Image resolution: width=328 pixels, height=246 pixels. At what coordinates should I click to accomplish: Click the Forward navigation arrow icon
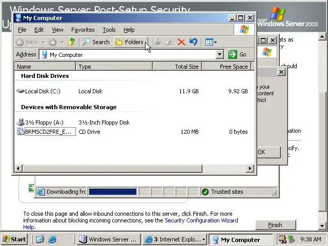pos(52,42)
